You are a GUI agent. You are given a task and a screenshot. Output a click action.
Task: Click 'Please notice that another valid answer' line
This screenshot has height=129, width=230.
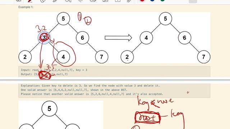[x=92, y=94]
